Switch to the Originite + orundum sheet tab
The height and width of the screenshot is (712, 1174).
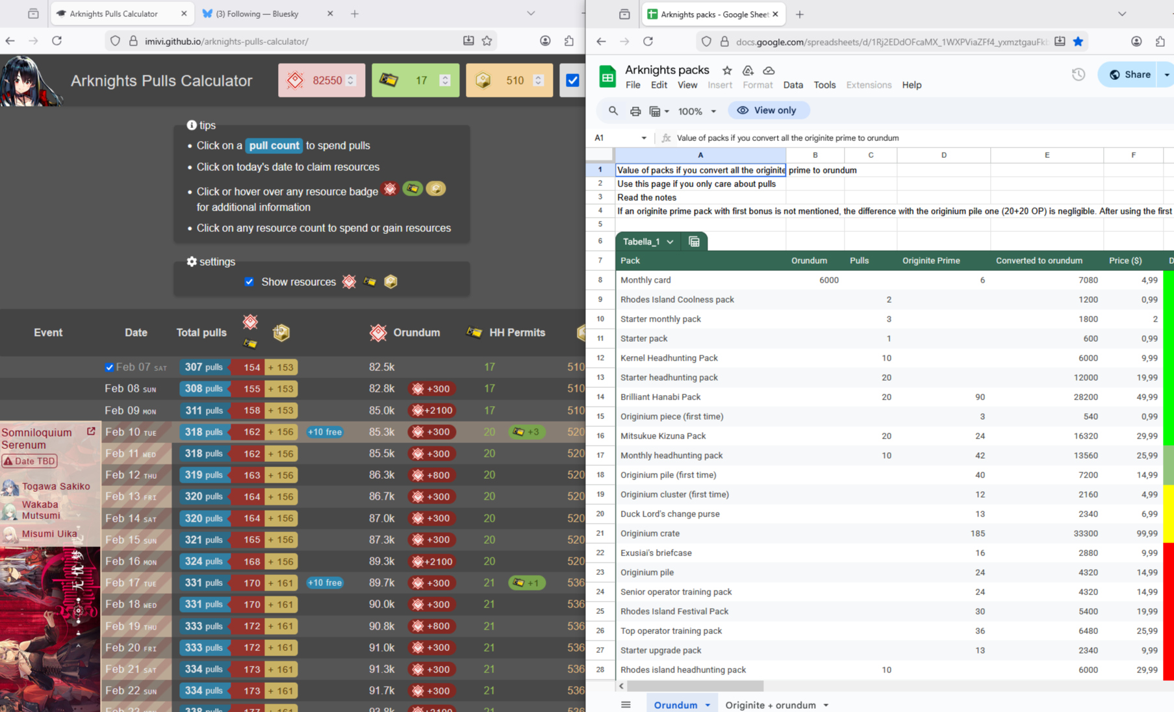pyautogui.click(x=770, y=705)
